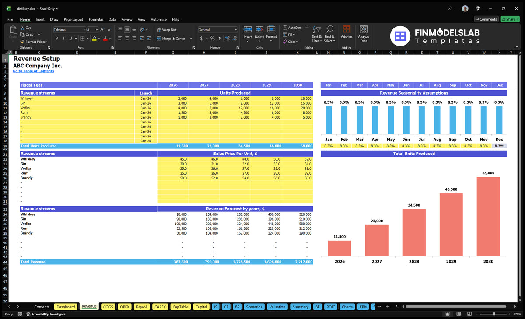The height and width of the screenshot is (319, 525).
Task: Toggle Align Left
Action: pyautogui.click(x=120, y=39)
